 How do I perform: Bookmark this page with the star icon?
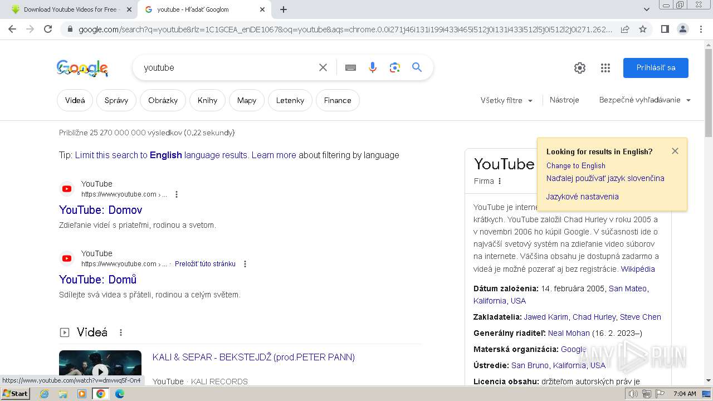(643, 29)
